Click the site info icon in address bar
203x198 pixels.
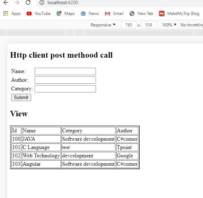coord(42,2)
